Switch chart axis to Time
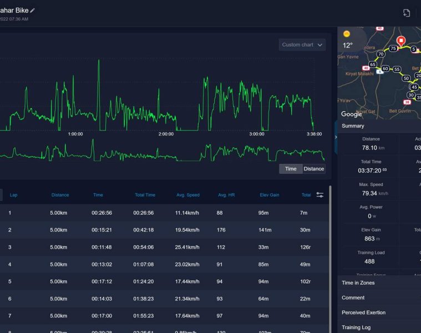This screenshot has height=333, width=421. pos(291,169)
